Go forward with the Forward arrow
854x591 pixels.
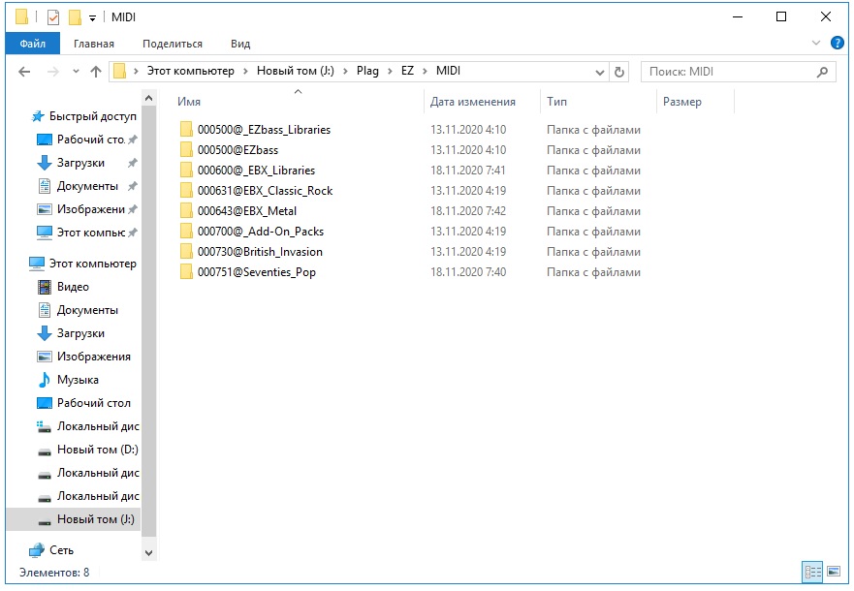tap(53, 72)
